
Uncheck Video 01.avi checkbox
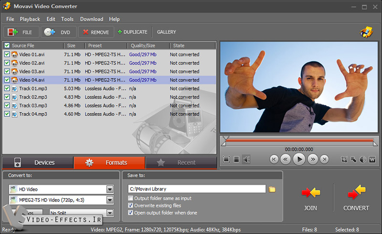coord(7,55)
